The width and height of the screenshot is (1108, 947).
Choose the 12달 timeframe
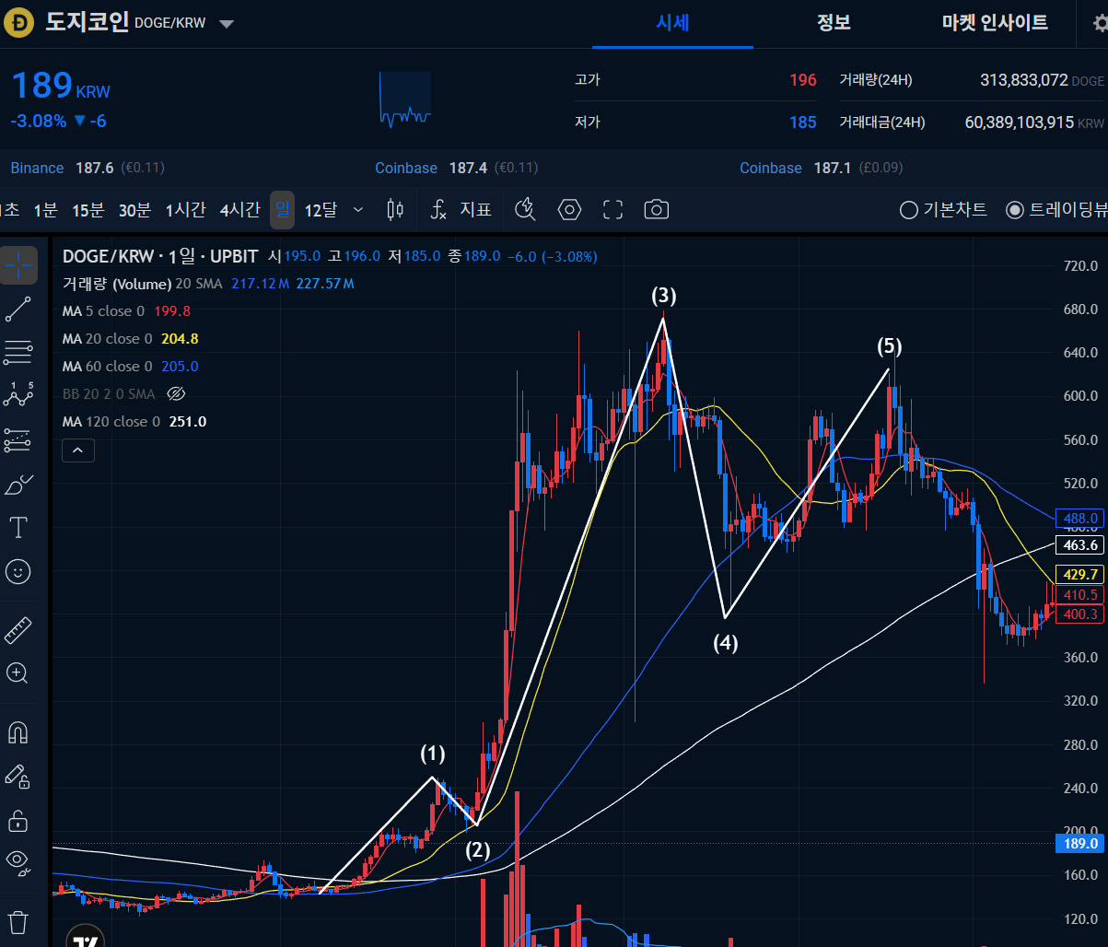pos(321,210)
